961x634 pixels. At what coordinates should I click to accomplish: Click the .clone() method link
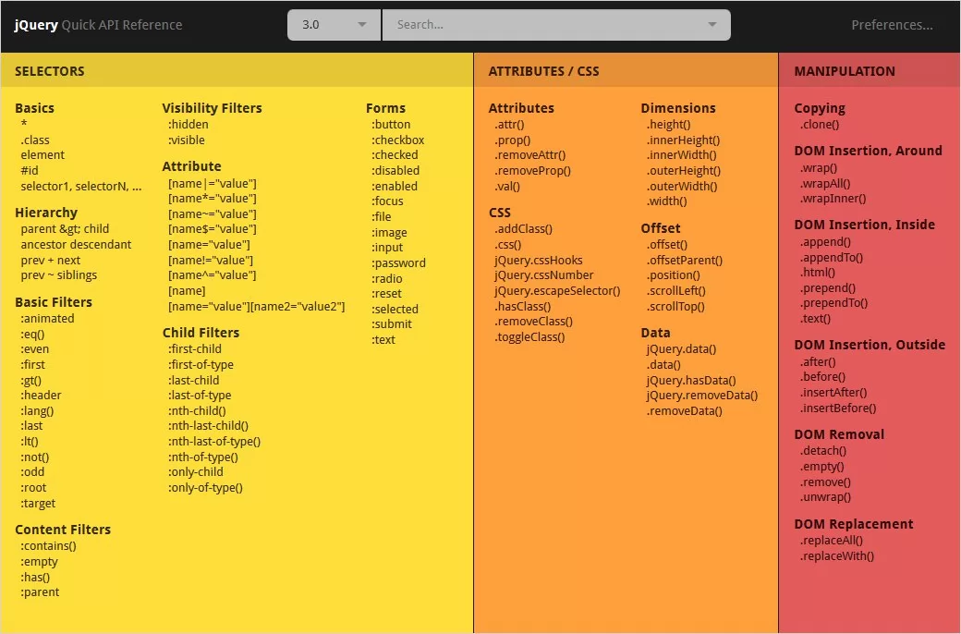tap(820, 125)
